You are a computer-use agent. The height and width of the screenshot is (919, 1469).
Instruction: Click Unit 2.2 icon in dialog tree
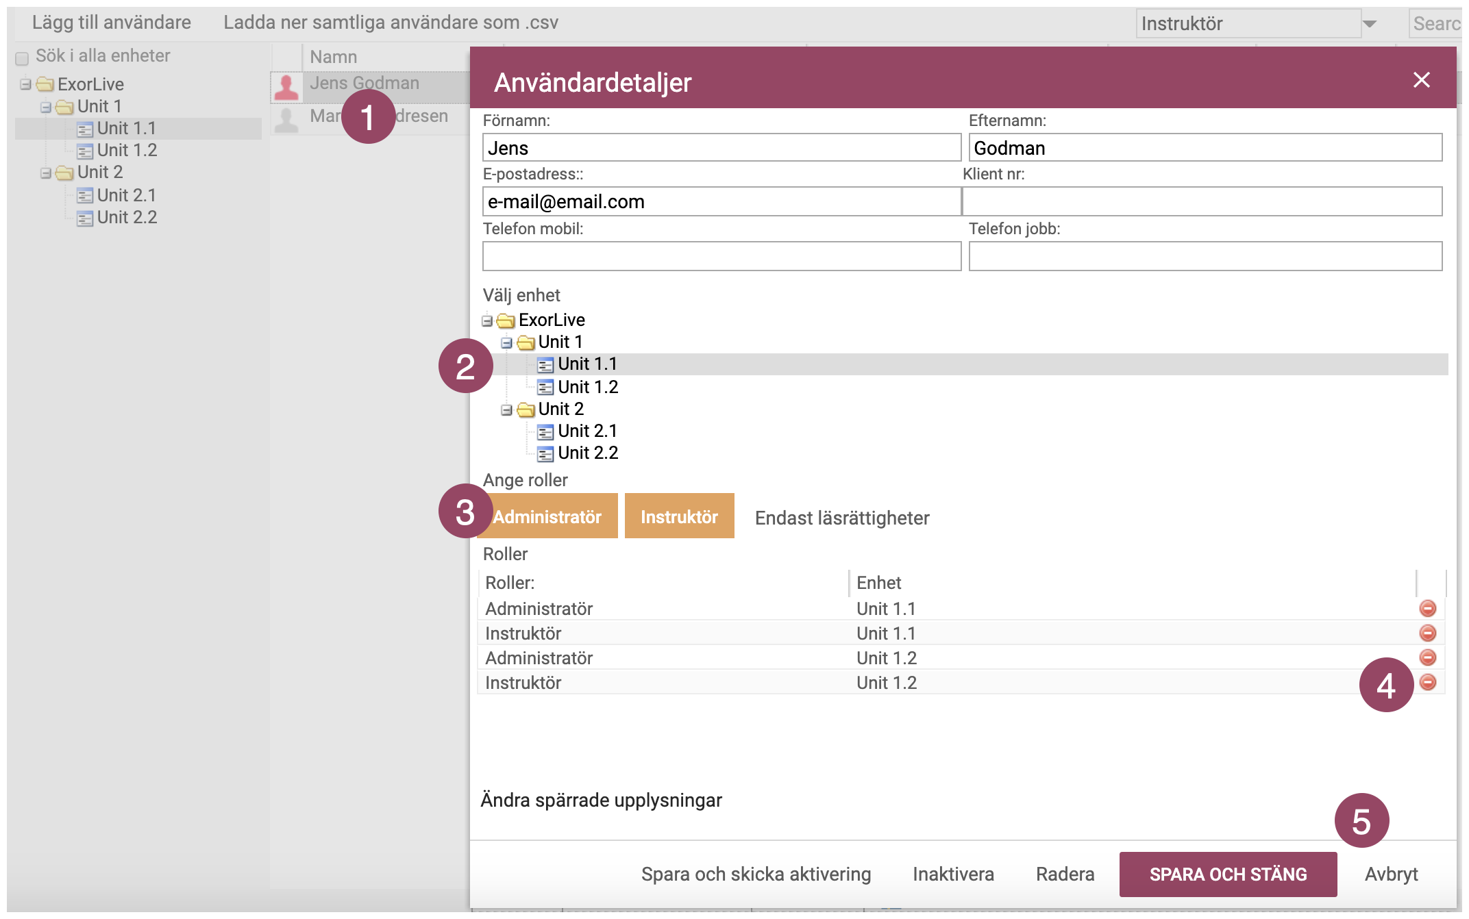[545, 454]
